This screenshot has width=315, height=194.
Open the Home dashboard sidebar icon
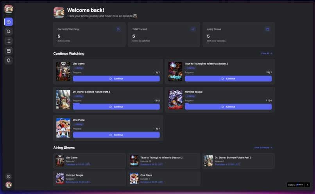click(x=9, y=22)
